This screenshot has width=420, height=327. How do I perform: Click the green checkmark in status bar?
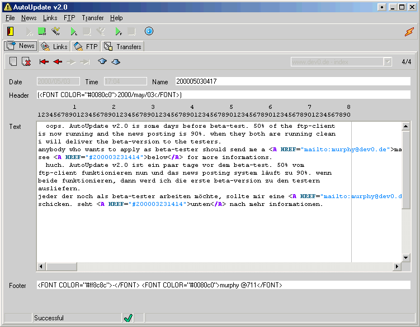(128, 318)
